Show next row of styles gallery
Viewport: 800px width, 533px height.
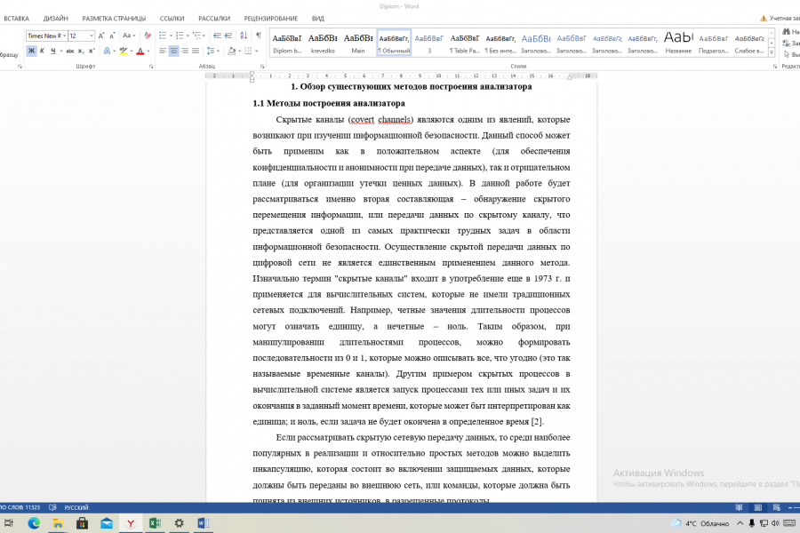point(772,43)
